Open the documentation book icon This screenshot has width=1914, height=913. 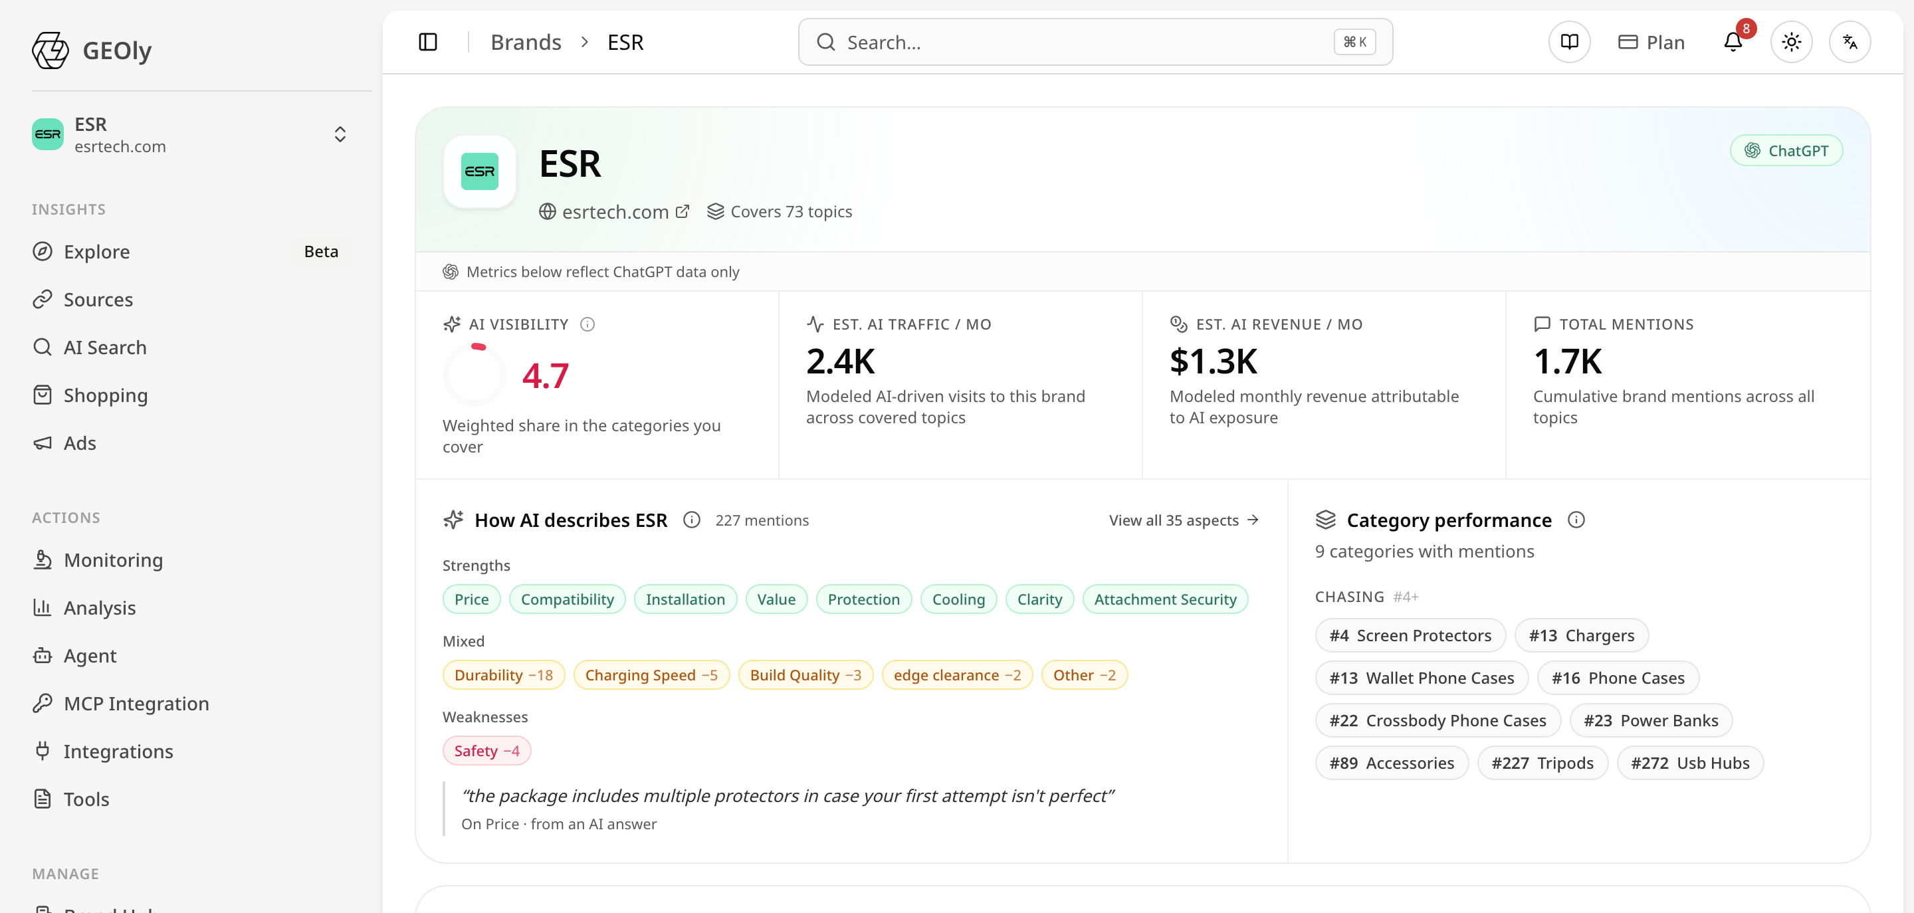pyautogui.click(x=1569, y=42)
